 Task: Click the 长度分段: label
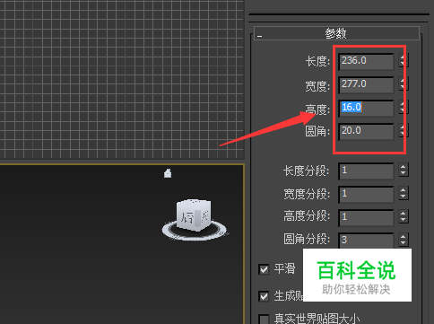coord(307,171)
